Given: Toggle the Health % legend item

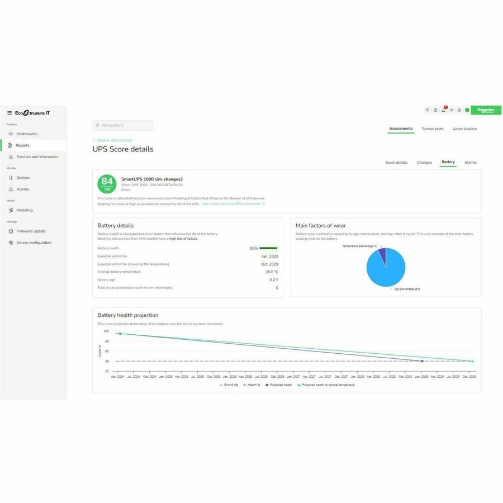Looking at the screenshot, I should click(x=254, y=385).
